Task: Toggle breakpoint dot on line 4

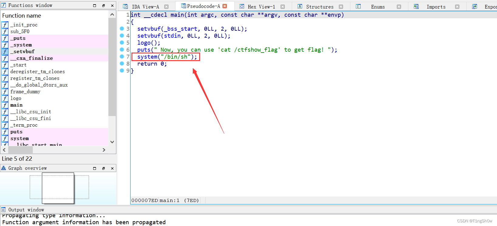Action: point(122,36)
